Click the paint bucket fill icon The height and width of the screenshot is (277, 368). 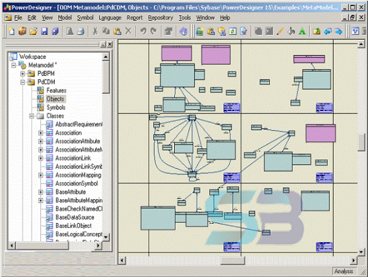click(x=291, y=31)
